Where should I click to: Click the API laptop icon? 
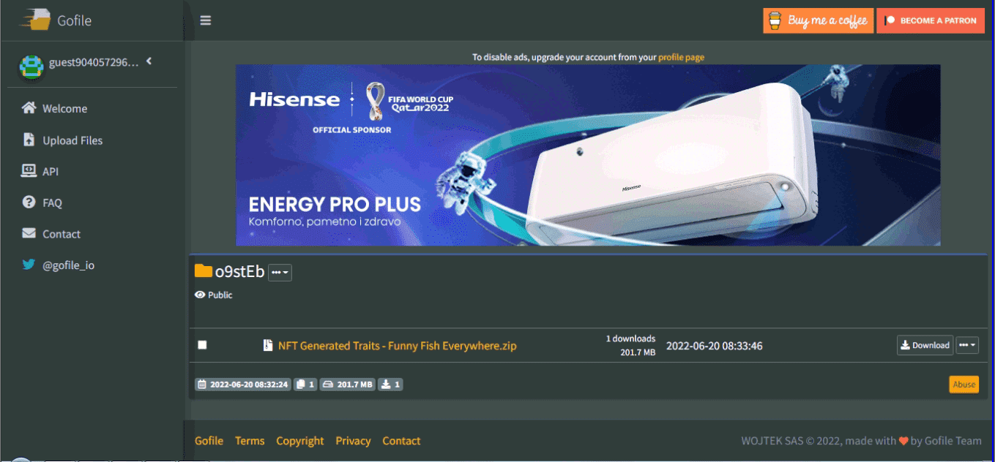[x=29, y=171]
